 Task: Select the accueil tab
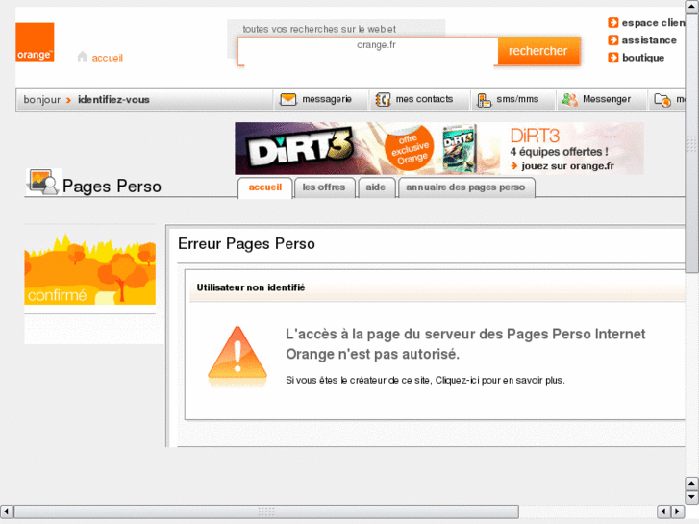pos(264,187)
